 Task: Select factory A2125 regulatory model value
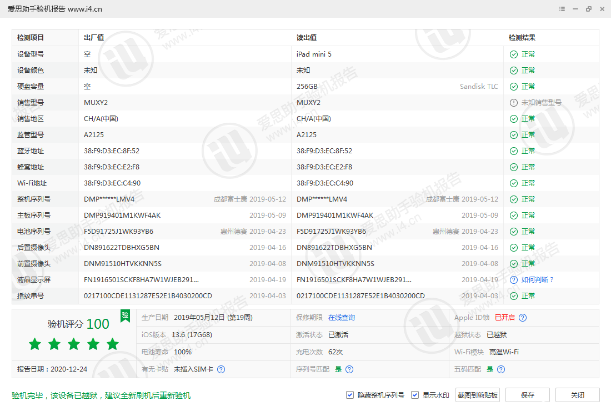(94, 135)
